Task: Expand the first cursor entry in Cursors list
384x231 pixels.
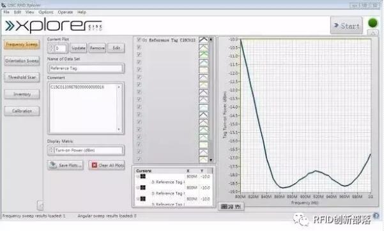Action: tap(137, 176)
